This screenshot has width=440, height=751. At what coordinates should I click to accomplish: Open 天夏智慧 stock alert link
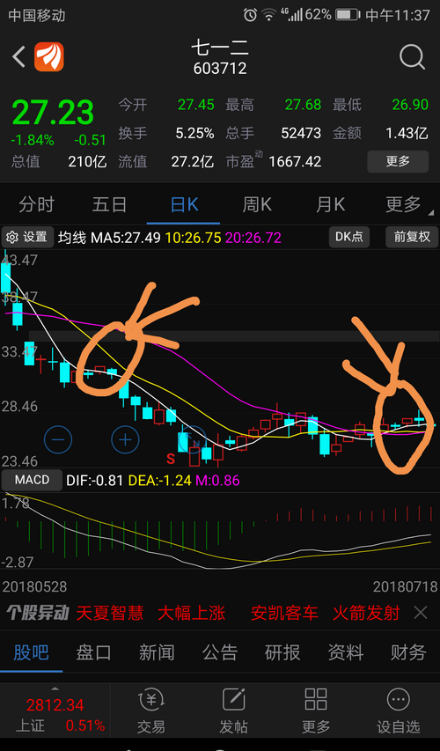(110, 613)
